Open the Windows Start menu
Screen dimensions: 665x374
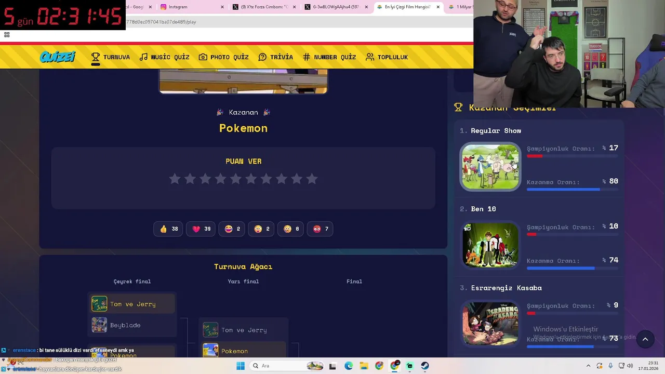click(x=240, y=366)
